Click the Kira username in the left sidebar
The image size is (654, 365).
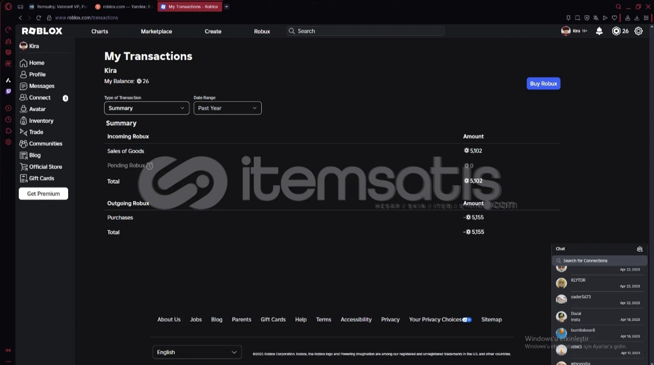point(34,46)
